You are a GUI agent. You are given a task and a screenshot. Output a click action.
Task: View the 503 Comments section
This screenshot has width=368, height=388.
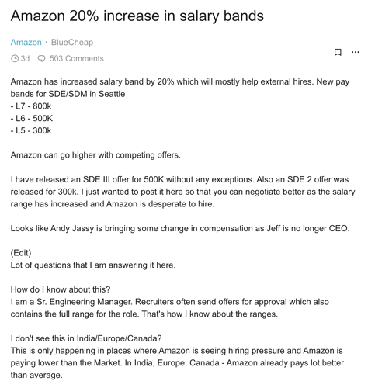tap(76, 58)
